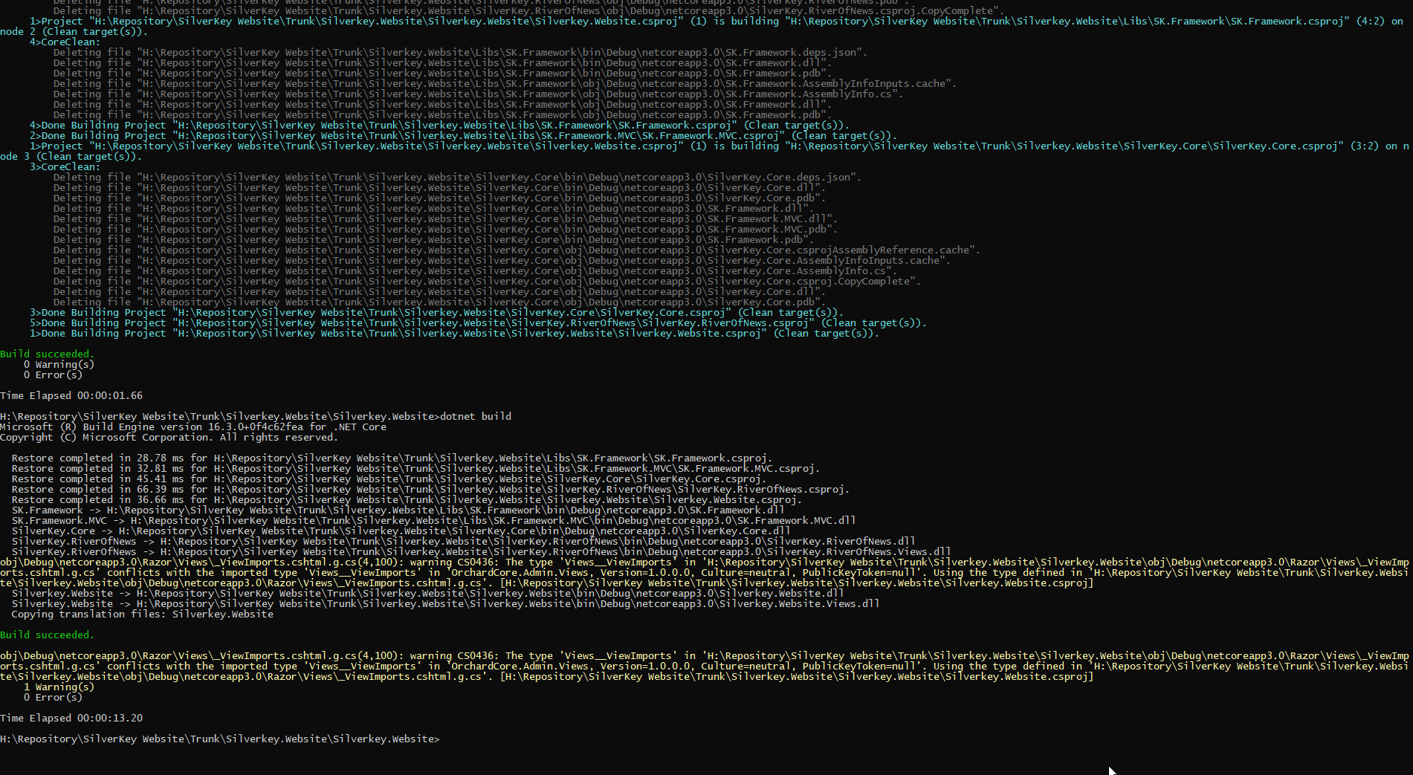Click the 'Time Elapsed 00:00:01.66' line
1413x775 pixels.
tap(71, 396)
